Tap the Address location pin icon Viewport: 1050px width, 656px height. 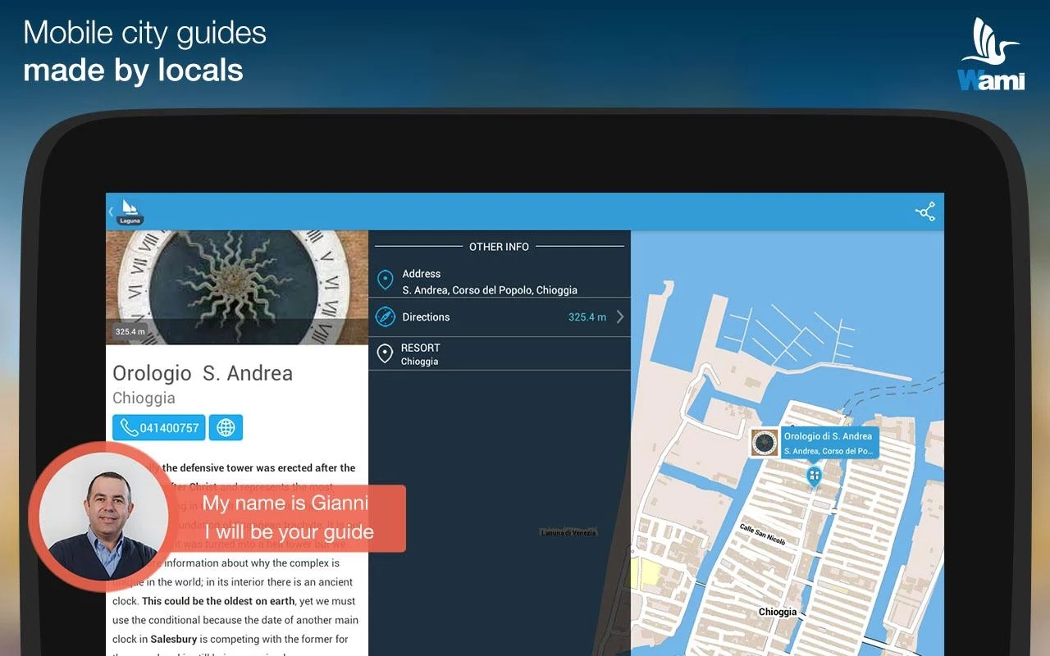[385, 280]
